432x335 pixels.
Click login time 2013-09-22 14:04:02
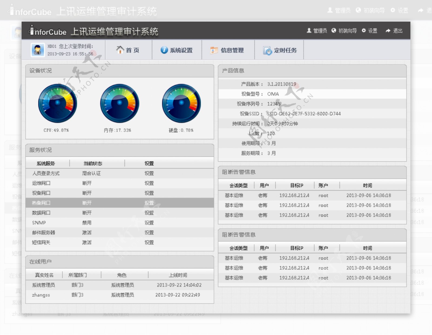179,285
